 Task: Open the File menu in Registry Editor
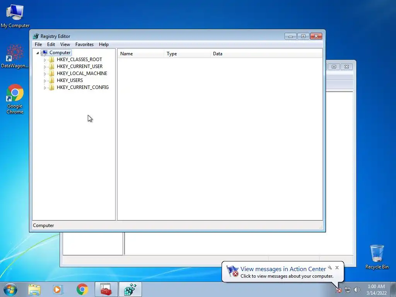tap(38, 44)
